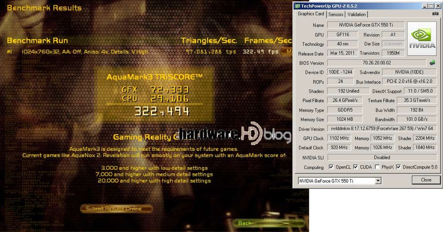
Task: Toggle the CUDA checkbox
Action: pyautogui.click(x=355, y=167)
